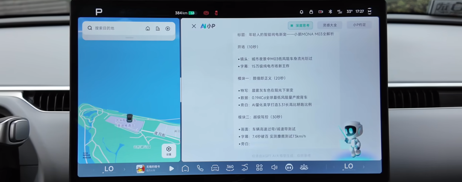
Task: Increase the left temperature with right chevron
Action: [x=124, y=169]
